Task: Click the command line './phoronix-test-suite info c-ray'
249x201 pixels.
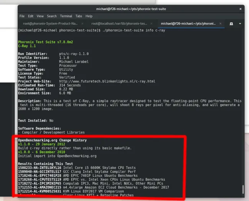Action: tap(134, 30)
